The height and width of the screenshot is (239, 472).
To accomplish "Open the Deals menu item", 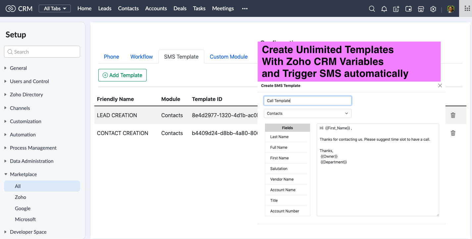I will click(x=180, y=9).
